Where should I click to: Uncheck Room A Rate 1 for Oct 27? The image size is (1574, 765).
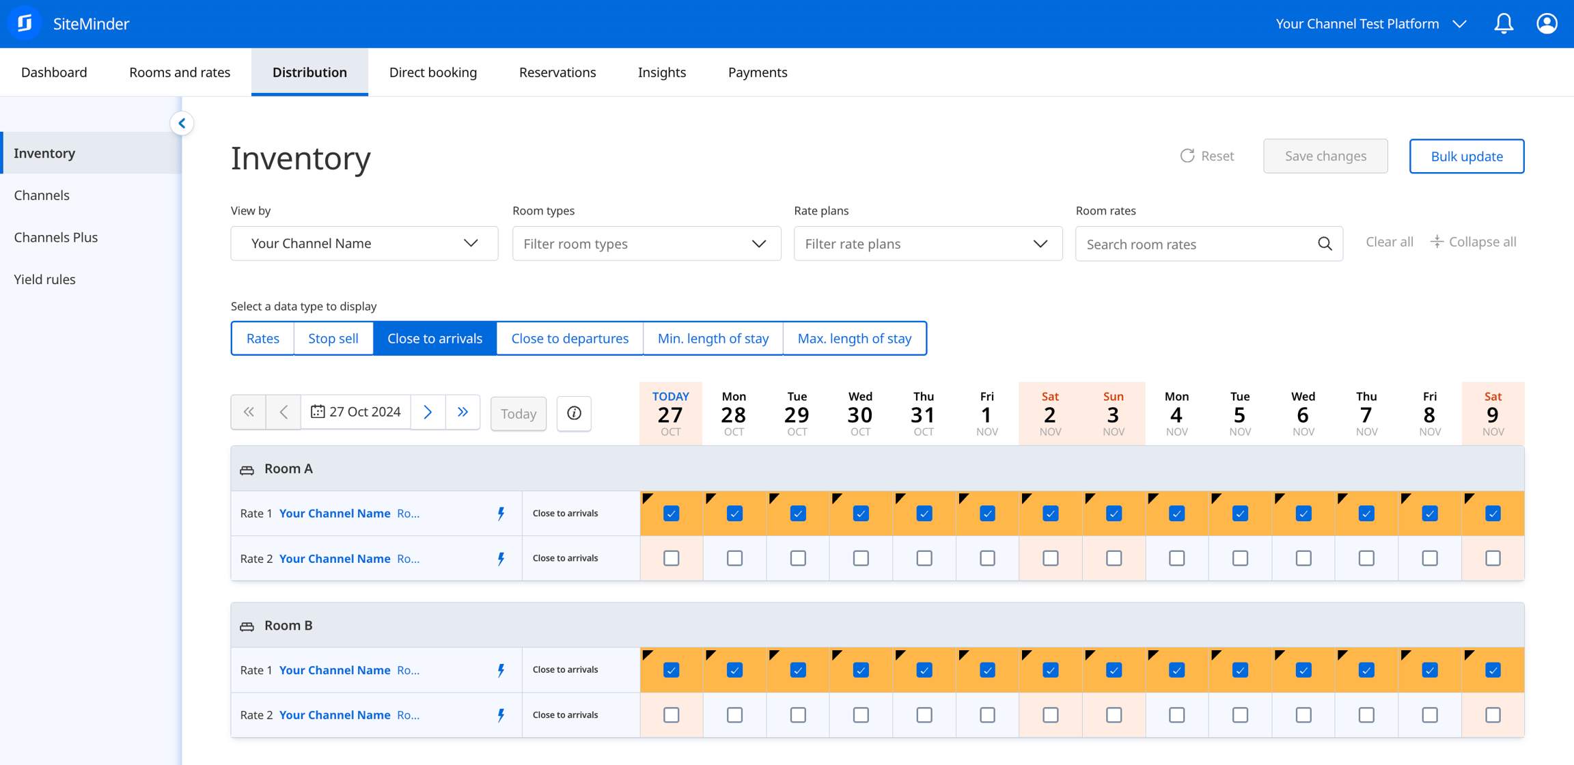click(672, 513)
